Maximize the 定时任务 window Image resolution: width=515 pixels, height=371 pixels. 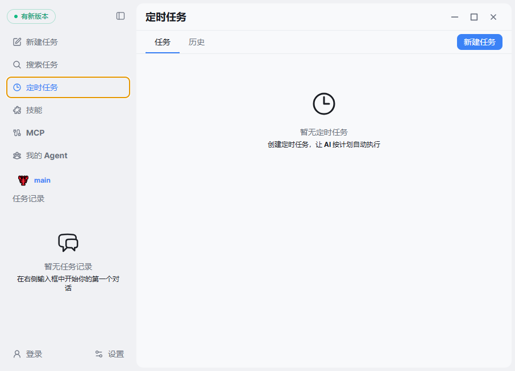pos(474,17)
